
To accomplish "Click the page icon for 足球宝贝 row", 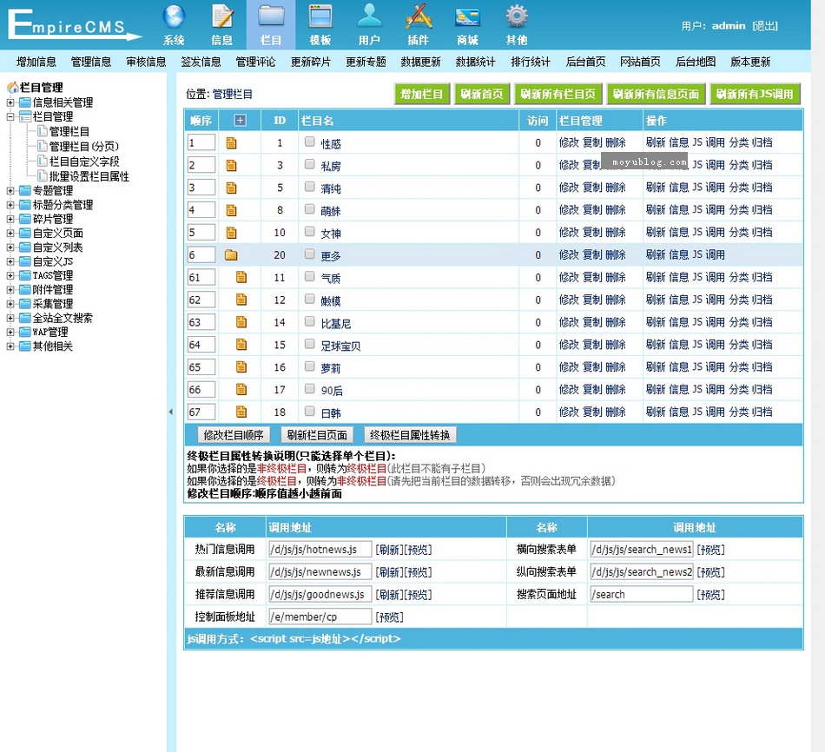I will [241, 345].
